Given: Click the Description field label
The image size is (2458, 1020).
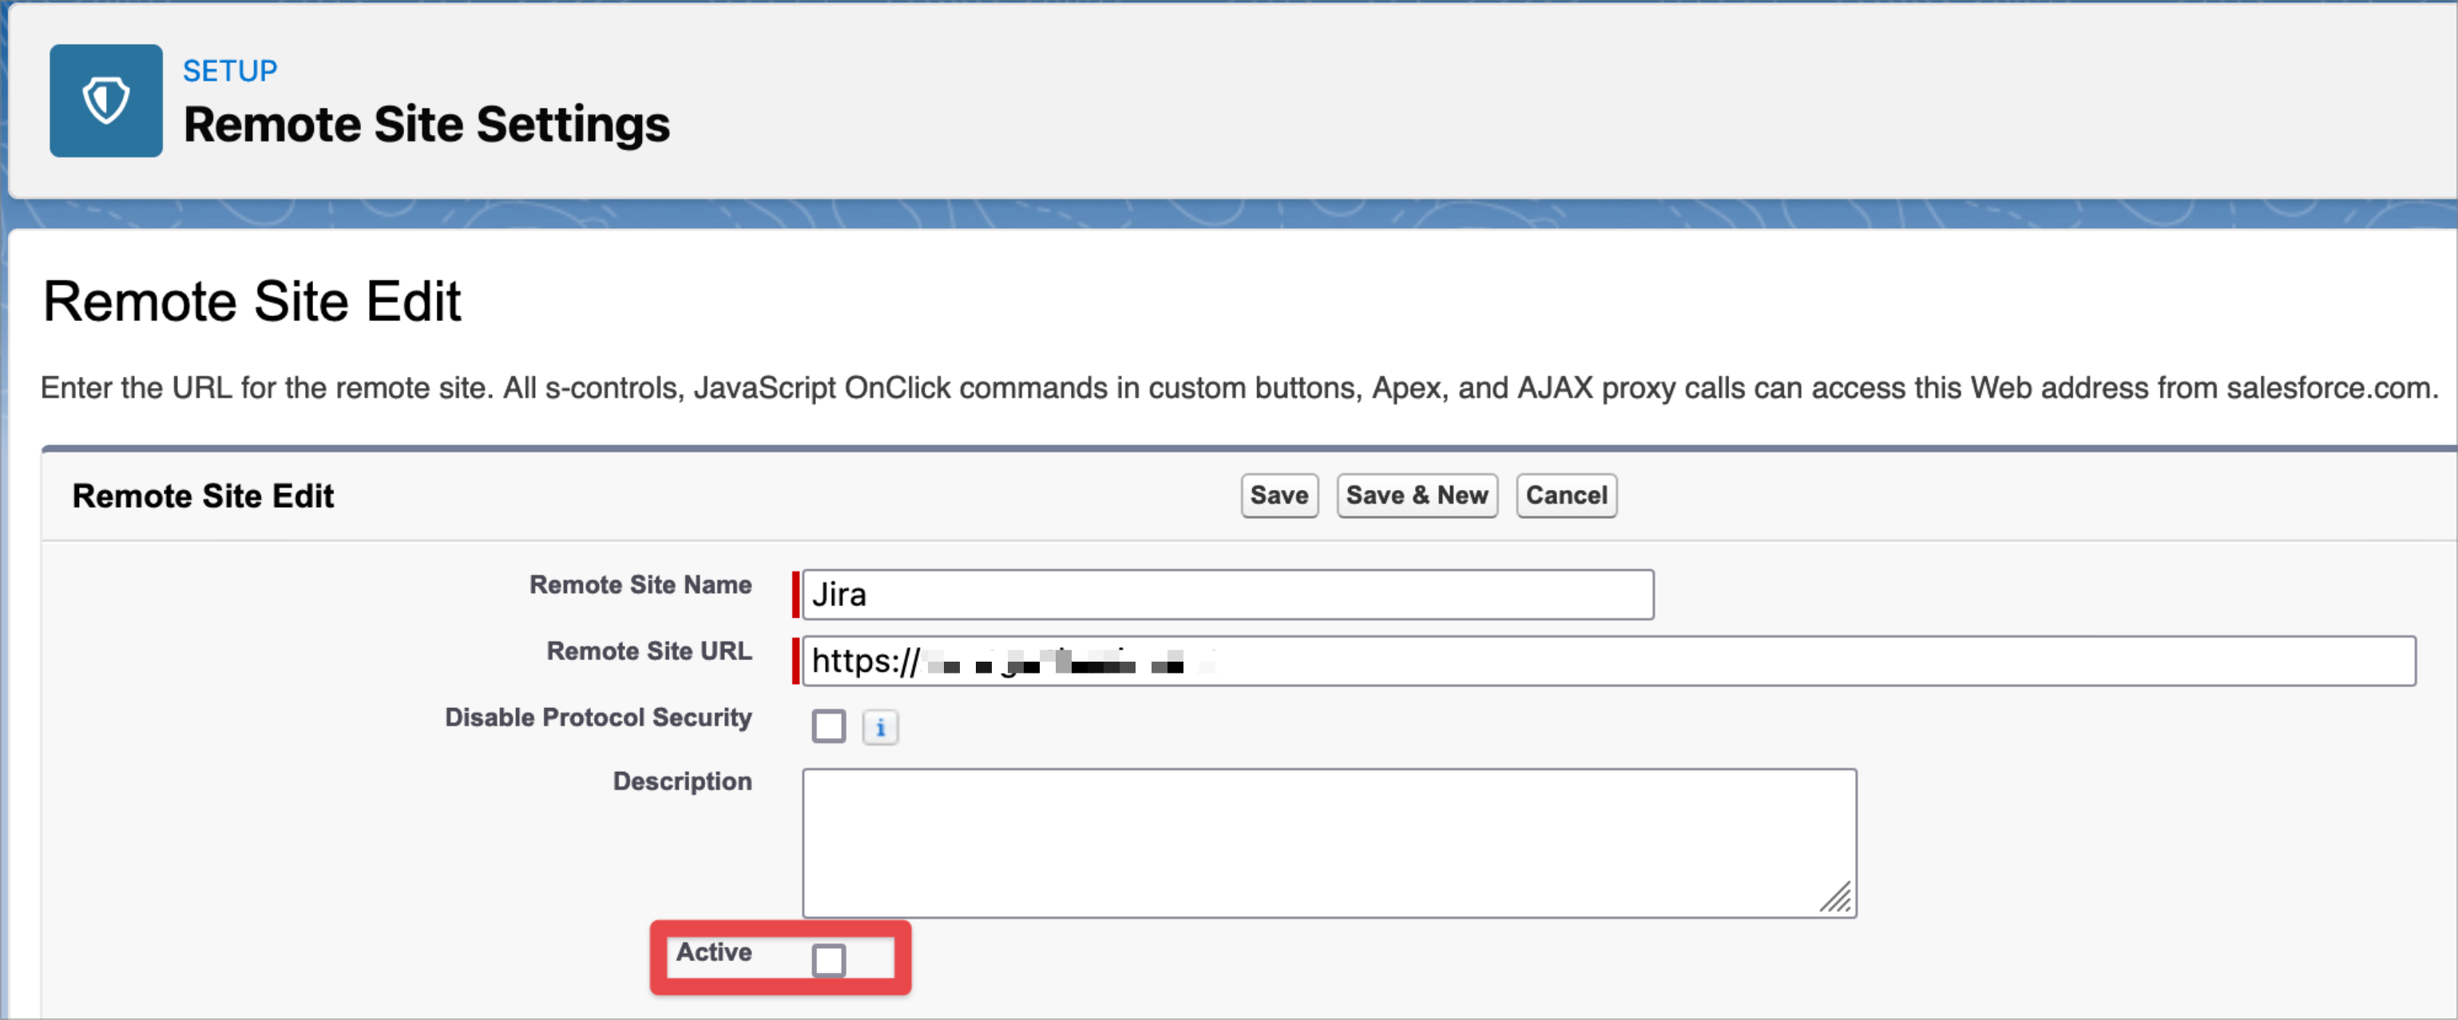Looking at the screenshot, I should pyautogui.click(x=681, y=781).
